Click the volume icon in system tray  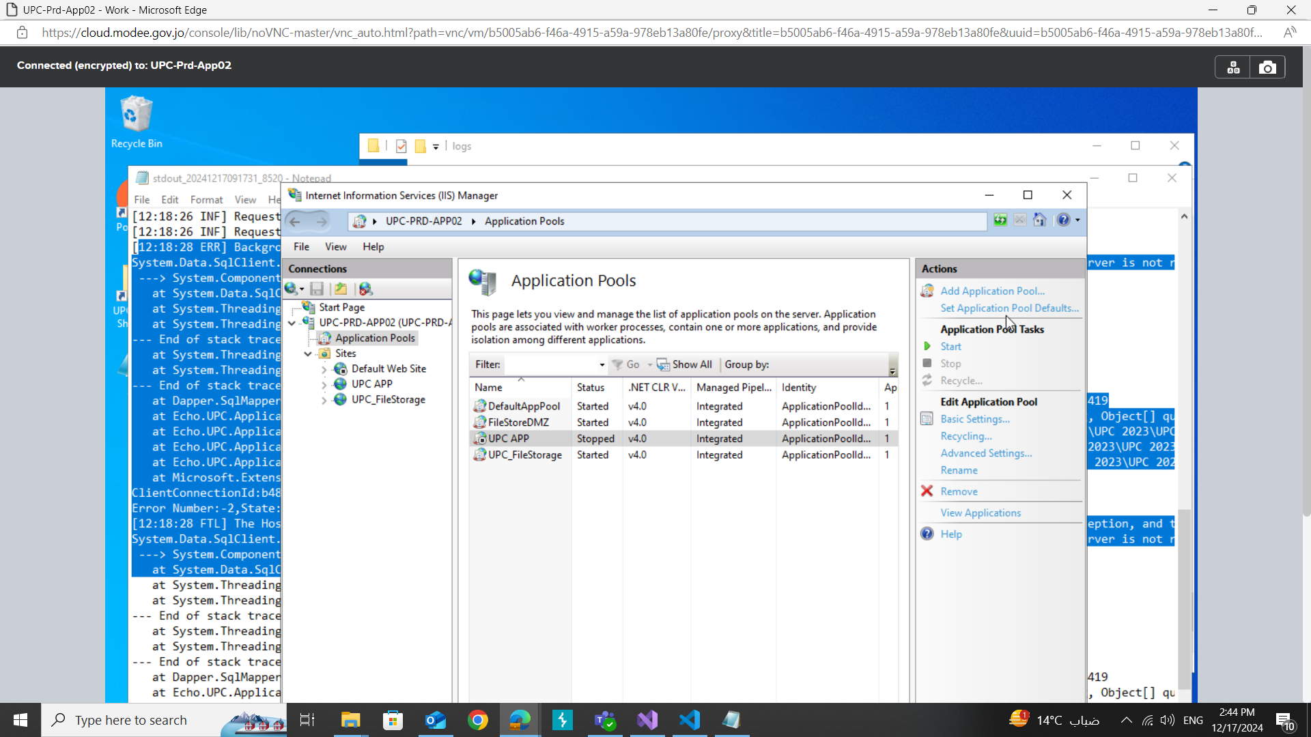(1168, 720)
